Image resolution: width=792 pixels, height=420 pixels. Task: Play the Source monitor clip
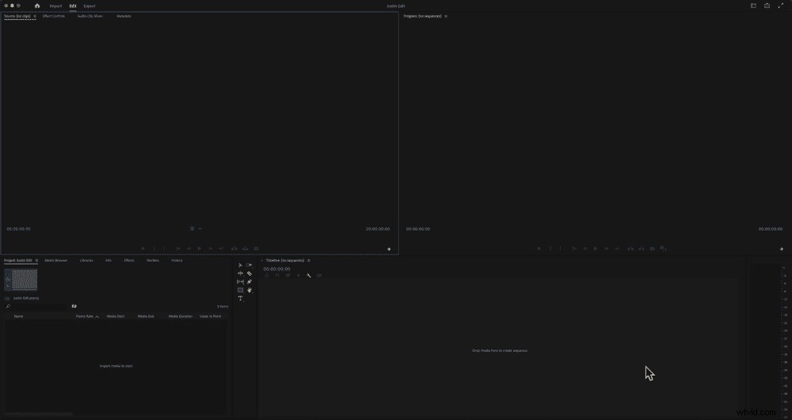pyautogui.click(x=200, y=249)
